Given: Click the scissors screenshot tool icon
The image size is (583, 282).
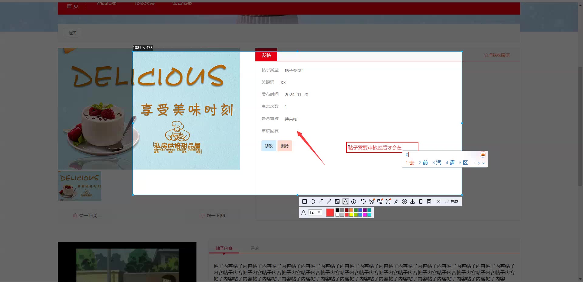Looking at the screenshot, I should click(x=372, y=201).
